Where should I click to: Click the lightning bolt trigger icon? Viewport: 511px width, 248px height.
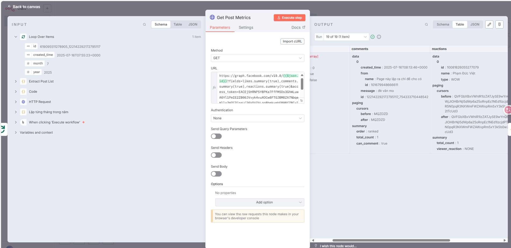[83, 122]
